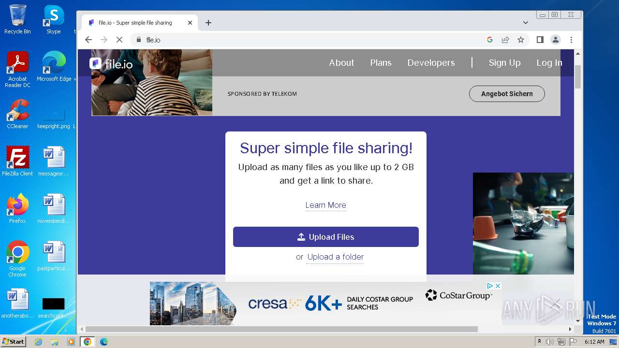The width and height of the screenshot is (619, 348).
Task: Launch CCleaner from the desktop
Action: click(17, 114)
